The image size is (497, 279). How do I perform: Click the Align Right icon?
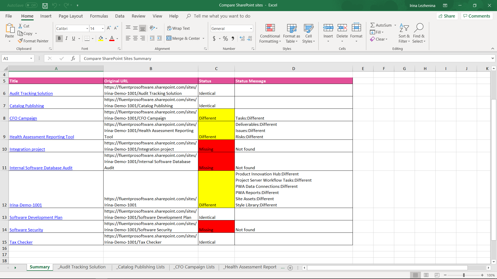click(143, 38)
